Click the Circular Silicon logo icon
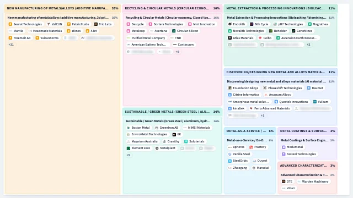The image size is (353, 198). (174, 31)
